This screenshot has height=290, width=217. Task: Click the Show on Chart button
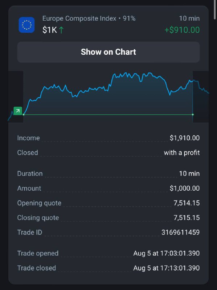pos(108,52)
